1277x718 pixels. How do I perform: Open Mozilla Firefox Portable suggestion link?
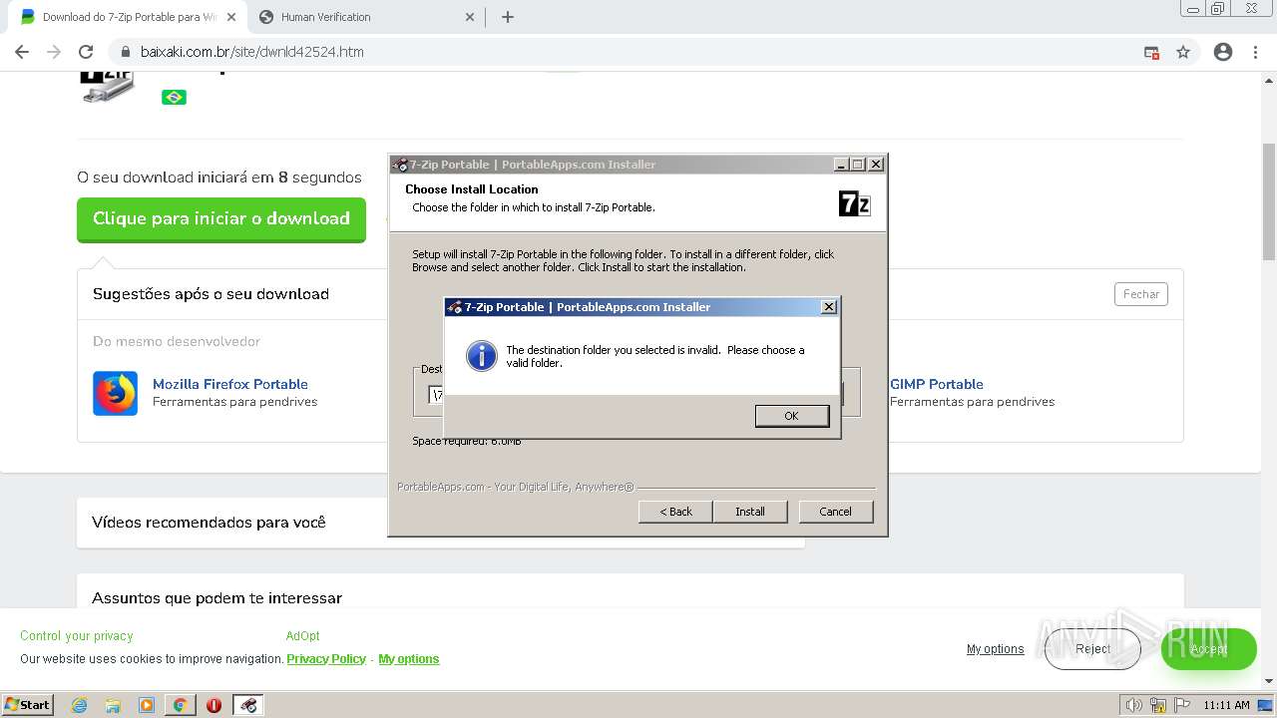coord(230,384)
